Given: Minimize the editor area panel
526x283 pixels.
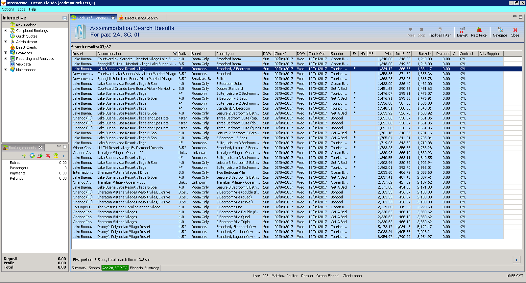Looking at the screenshot, I should (x=515, y=16).
